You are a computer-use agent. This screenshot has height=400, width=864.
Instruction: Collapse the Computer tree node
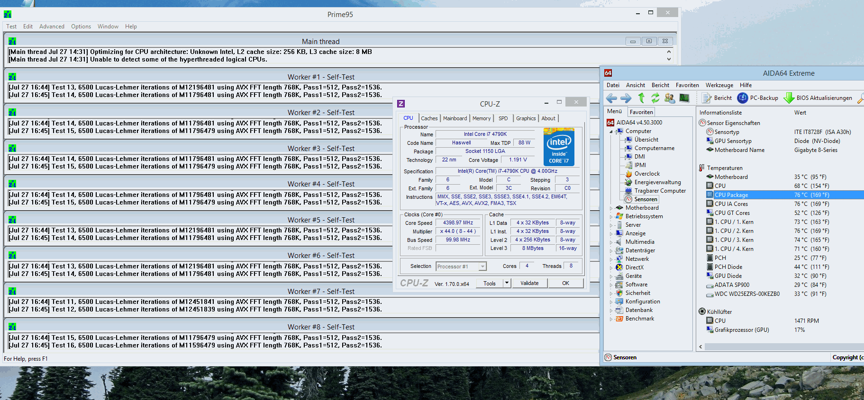pyautogui.click(x=611, y=132)
